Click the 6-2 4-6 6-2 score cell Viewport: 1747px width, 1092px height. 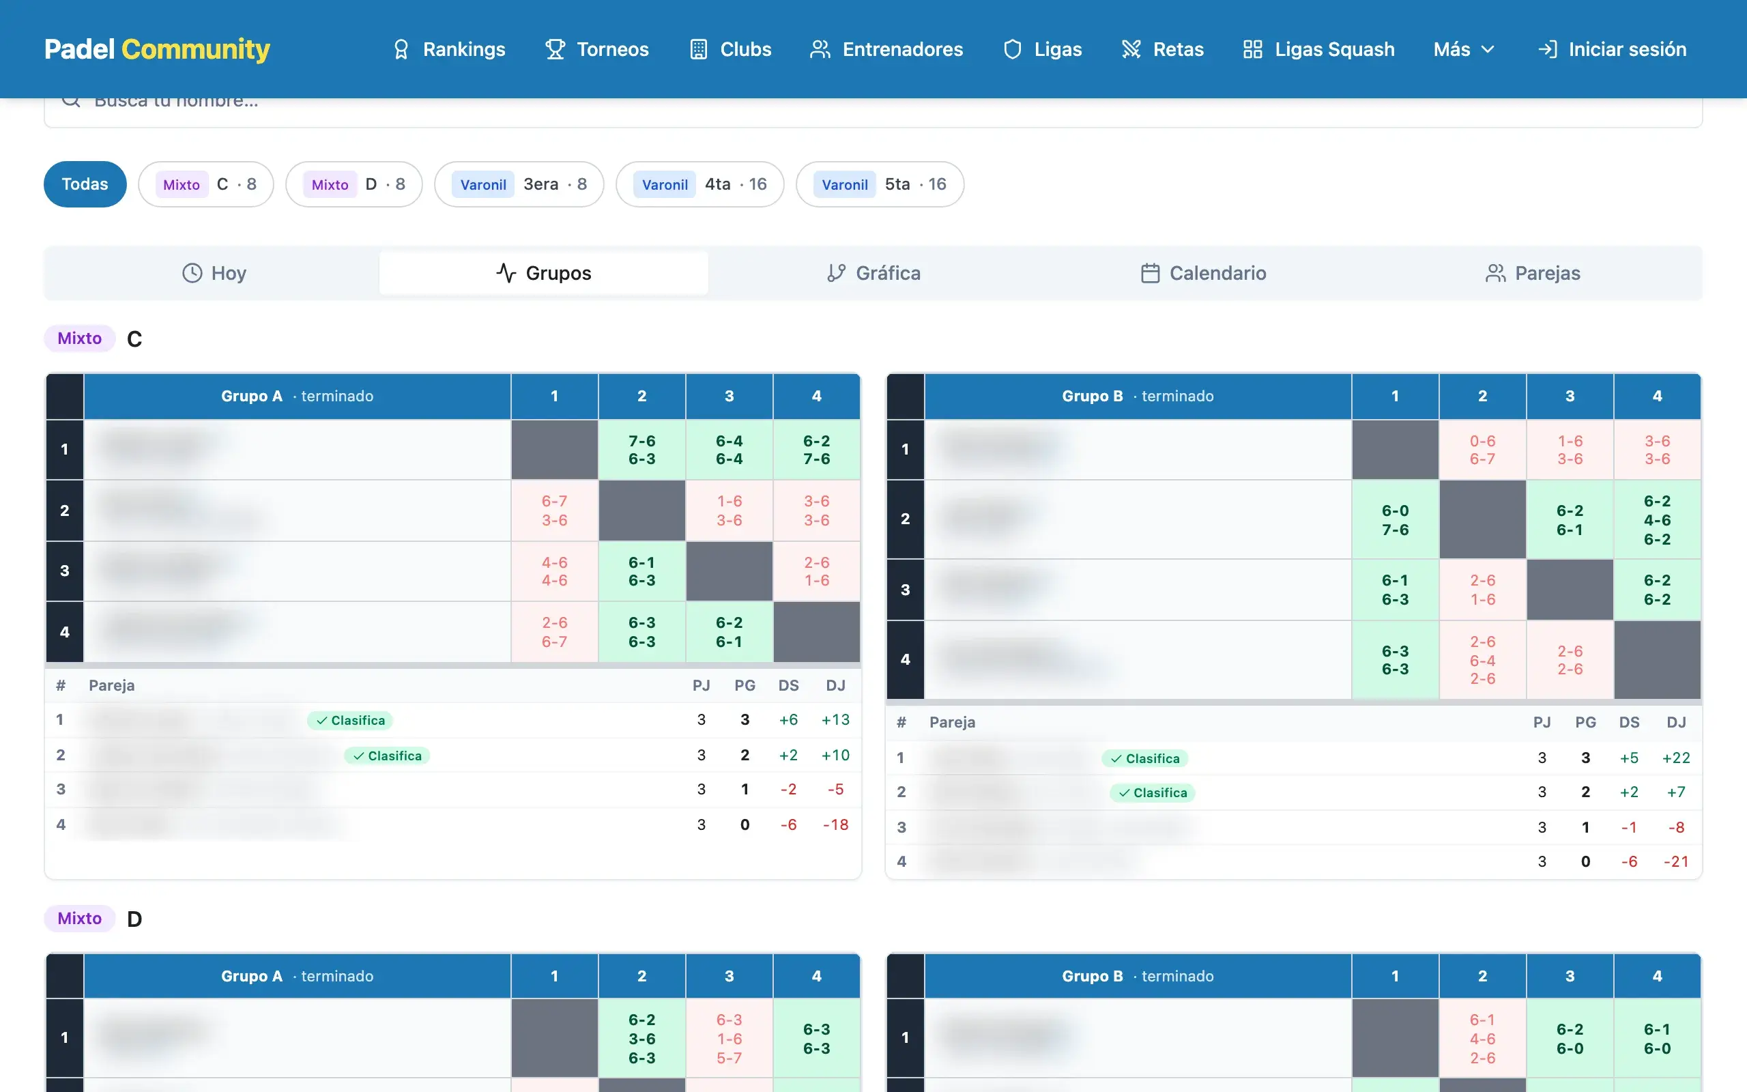(x=1658, y=520)
